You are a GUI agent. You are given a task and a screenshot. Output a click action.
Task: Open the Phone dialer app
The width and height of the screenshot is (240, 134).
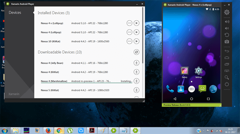pos(170,89)
